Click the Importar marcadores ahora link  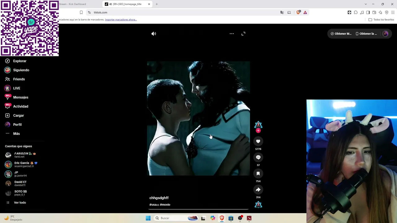pos(121,20)
